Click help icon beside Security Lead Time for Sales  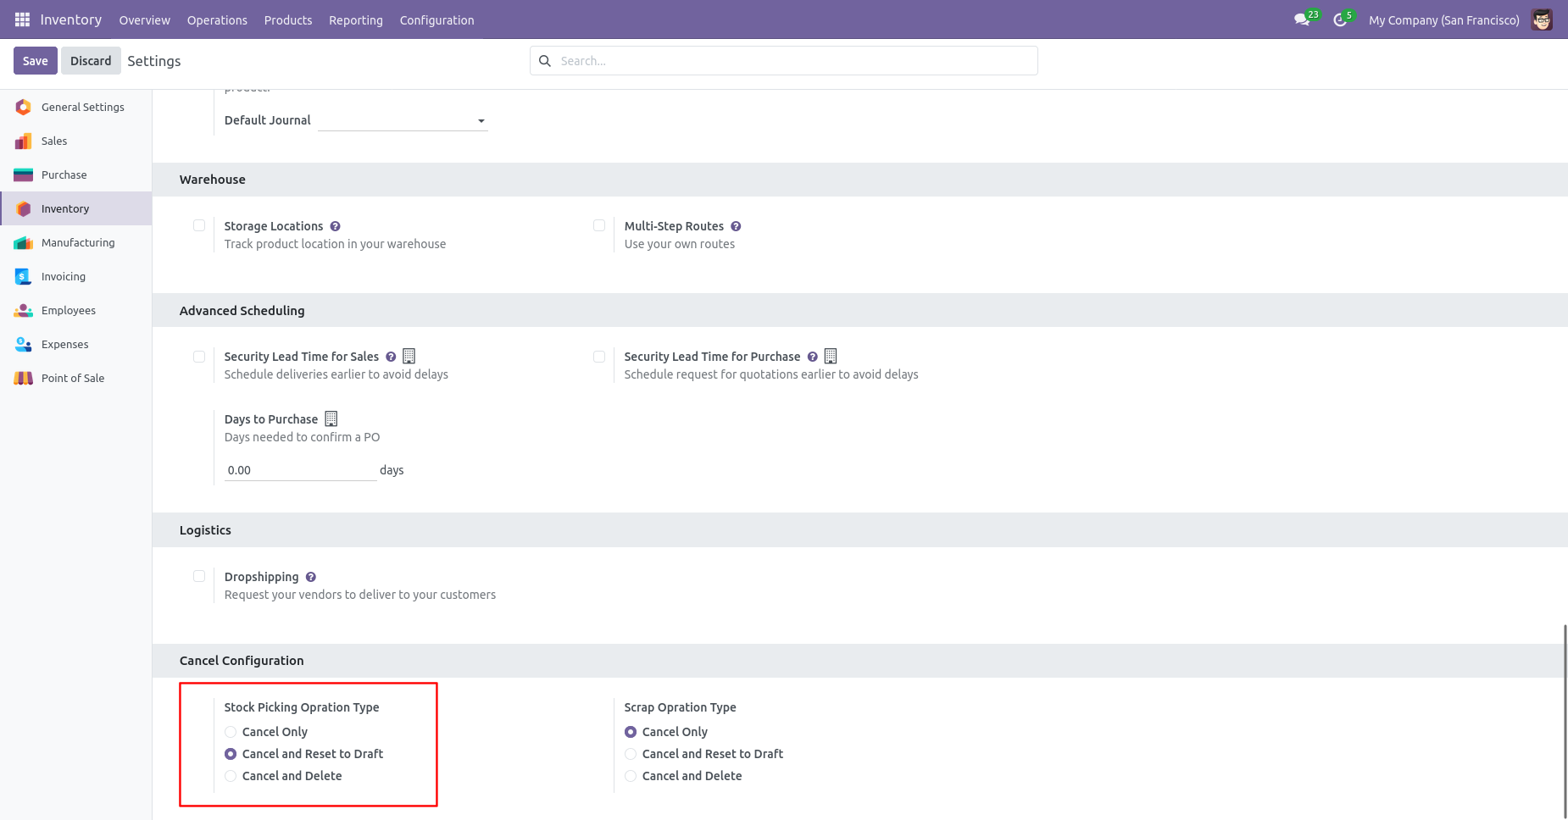[391, 357]
